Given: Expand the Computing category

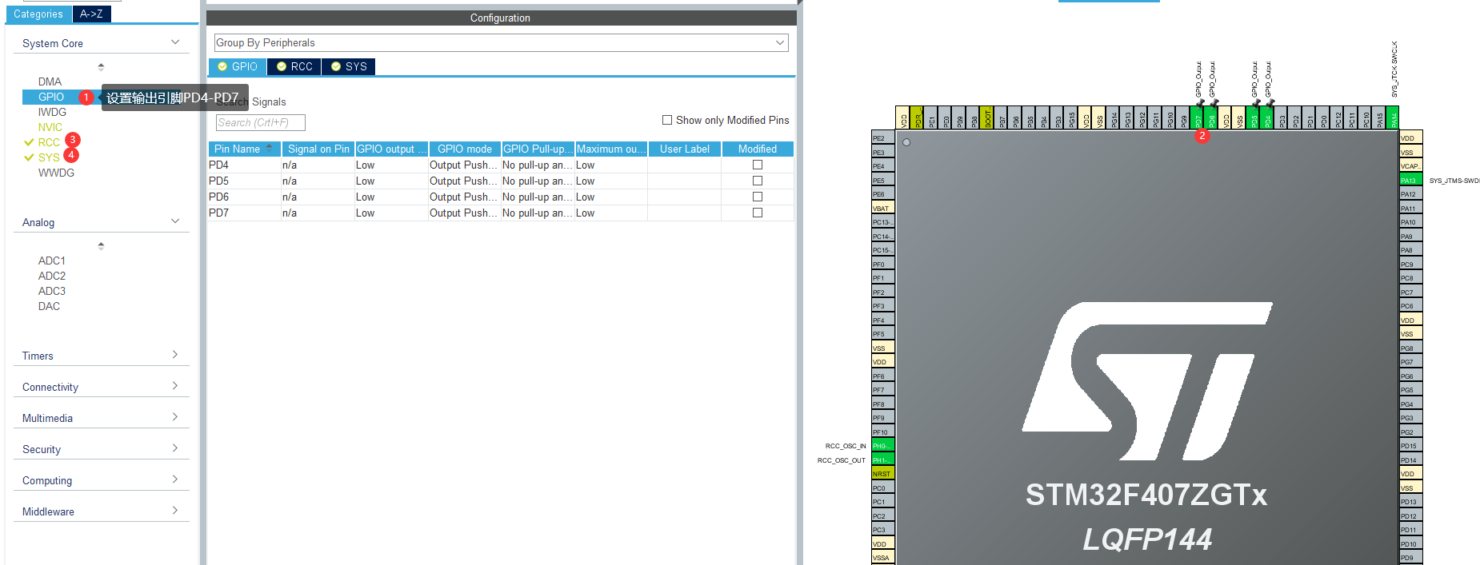Looking at the screenshot, I should [x=175, y=479].
